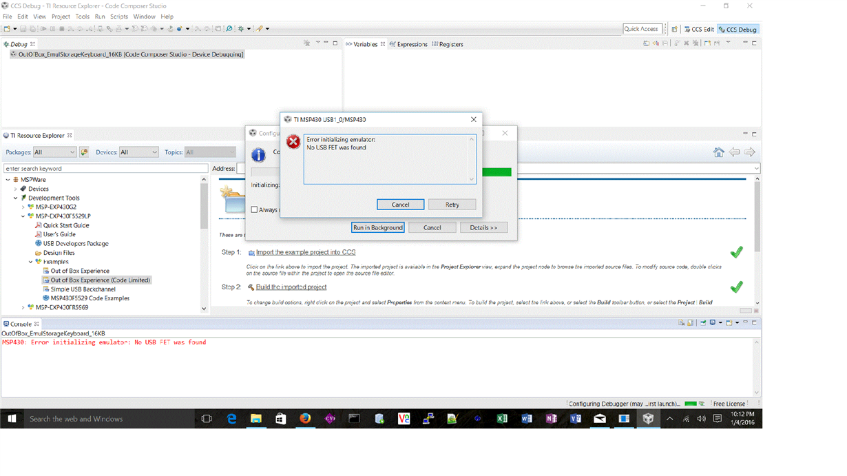847x476 pixels.
Task: Expand the MSP-EXP430FR5969 node
Action: coord(23,308)
